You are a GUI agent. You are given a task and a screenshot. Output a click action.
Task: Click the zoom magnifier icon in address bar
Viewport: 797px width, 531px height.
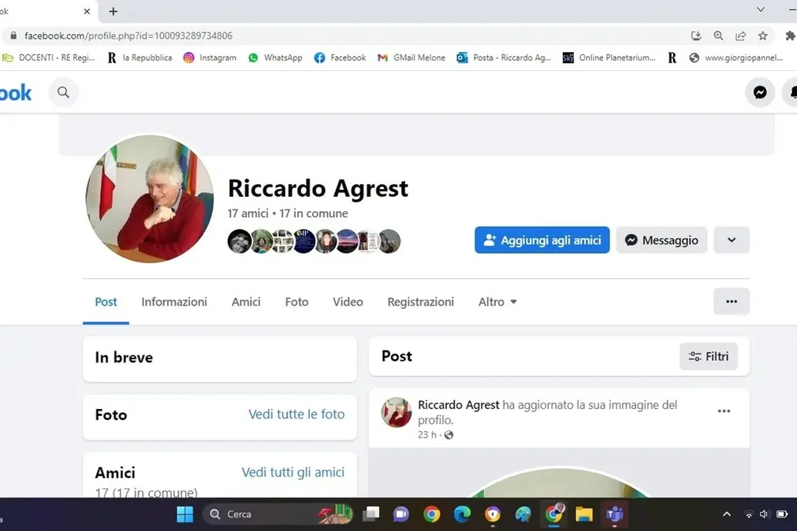[718, 35]
